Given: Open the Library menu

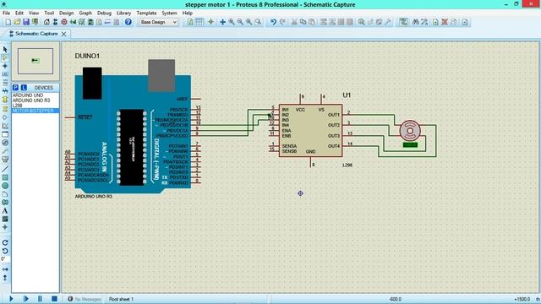Looking at the screenshot, I should pos(123,14).
